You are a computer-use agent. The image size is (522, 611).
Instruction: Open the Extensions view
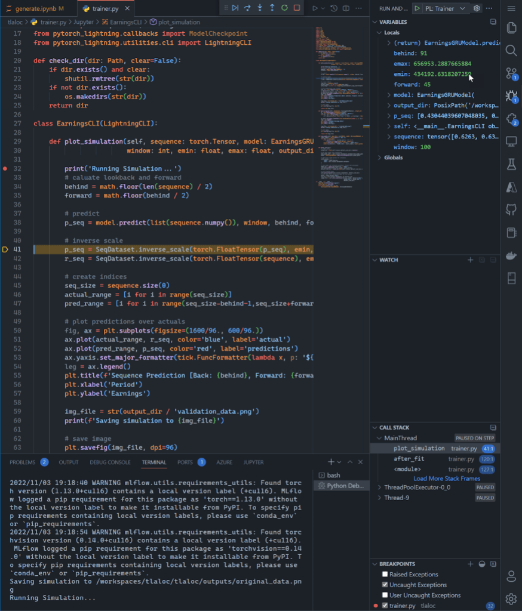pyautogui.click(x=511, y=119)
